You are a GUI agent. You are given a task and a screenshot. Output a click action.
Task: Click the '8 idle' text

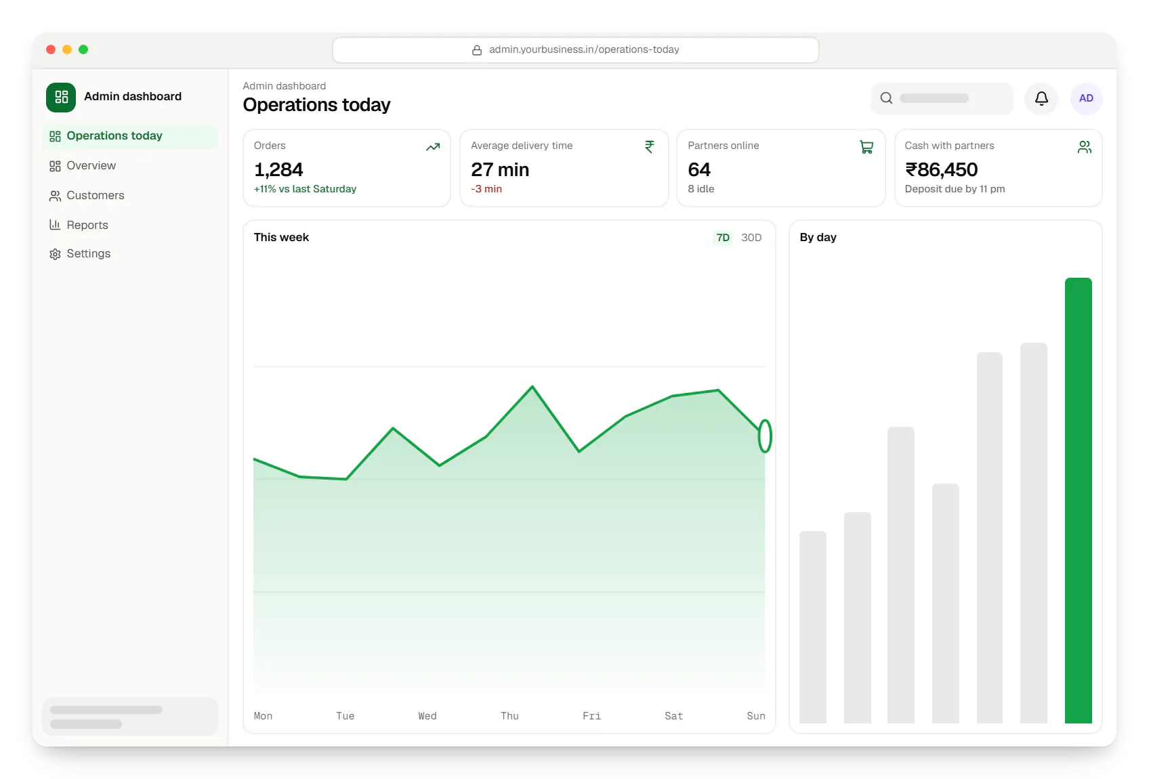pos(701,189)
